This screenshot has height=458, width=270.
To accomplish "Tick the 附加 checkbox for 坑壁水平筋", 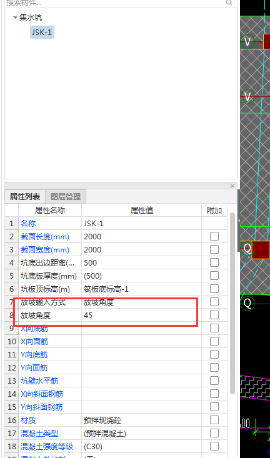I will point(214,381).
